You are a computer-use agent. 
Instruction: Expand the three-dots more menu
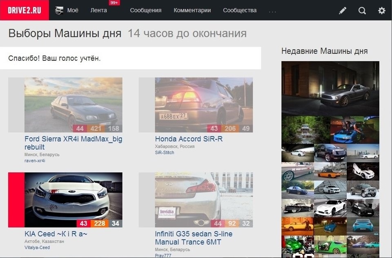272,11
